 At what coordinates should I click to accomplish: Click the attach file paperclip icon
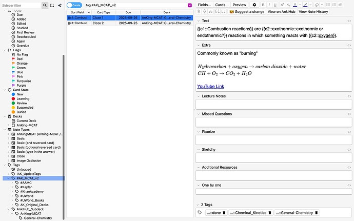click(x=199, y=11)
